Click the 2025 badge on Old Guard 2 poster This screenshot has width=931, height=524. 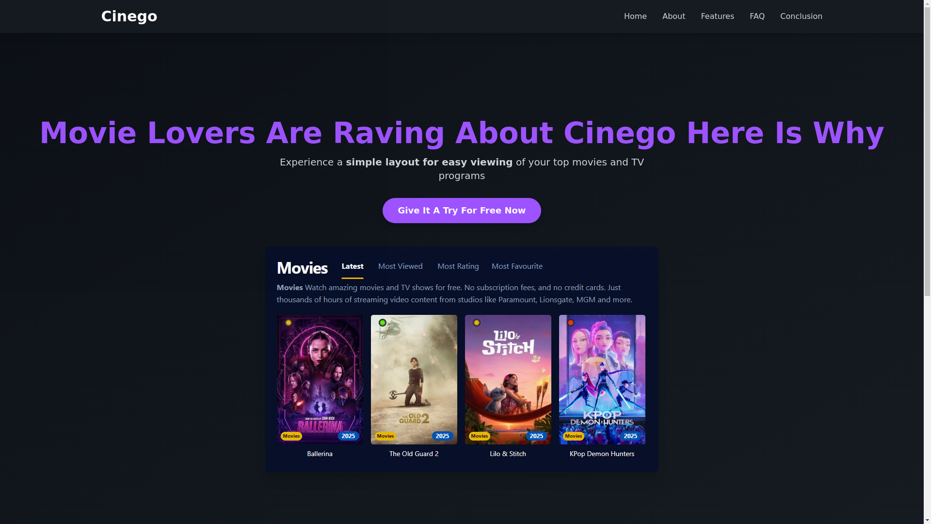442,436
